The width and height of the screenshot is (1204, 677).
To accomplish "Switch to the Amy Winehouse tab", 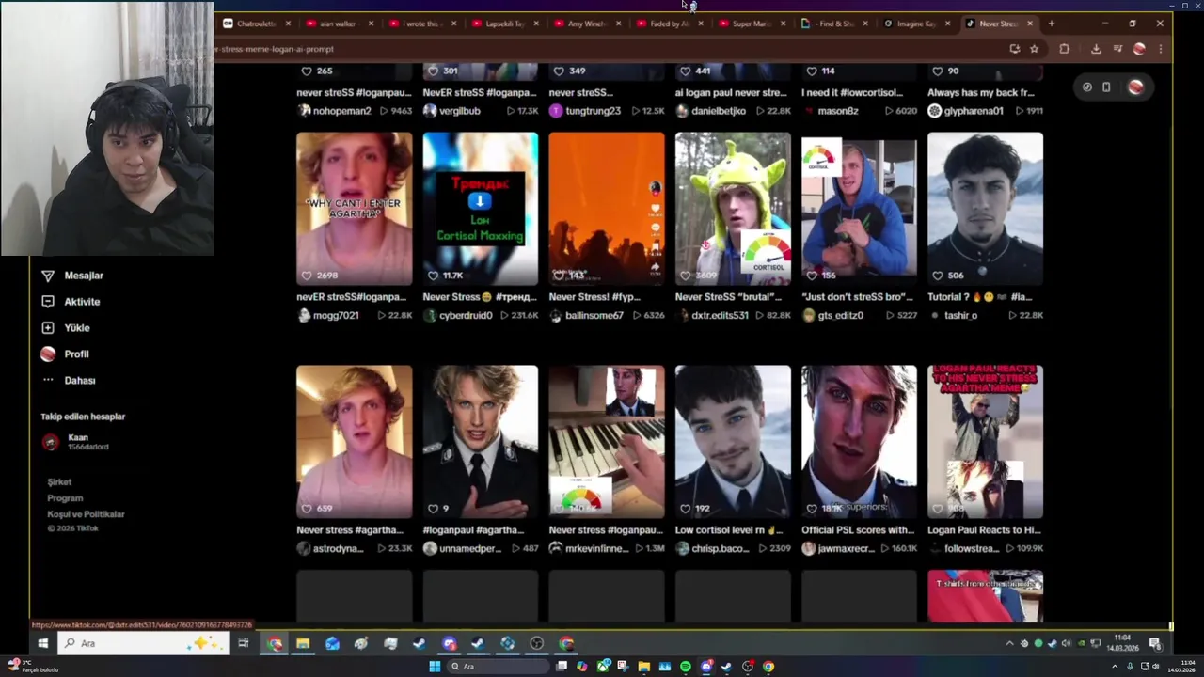I will pyautogui.click(x=586, y=24).
